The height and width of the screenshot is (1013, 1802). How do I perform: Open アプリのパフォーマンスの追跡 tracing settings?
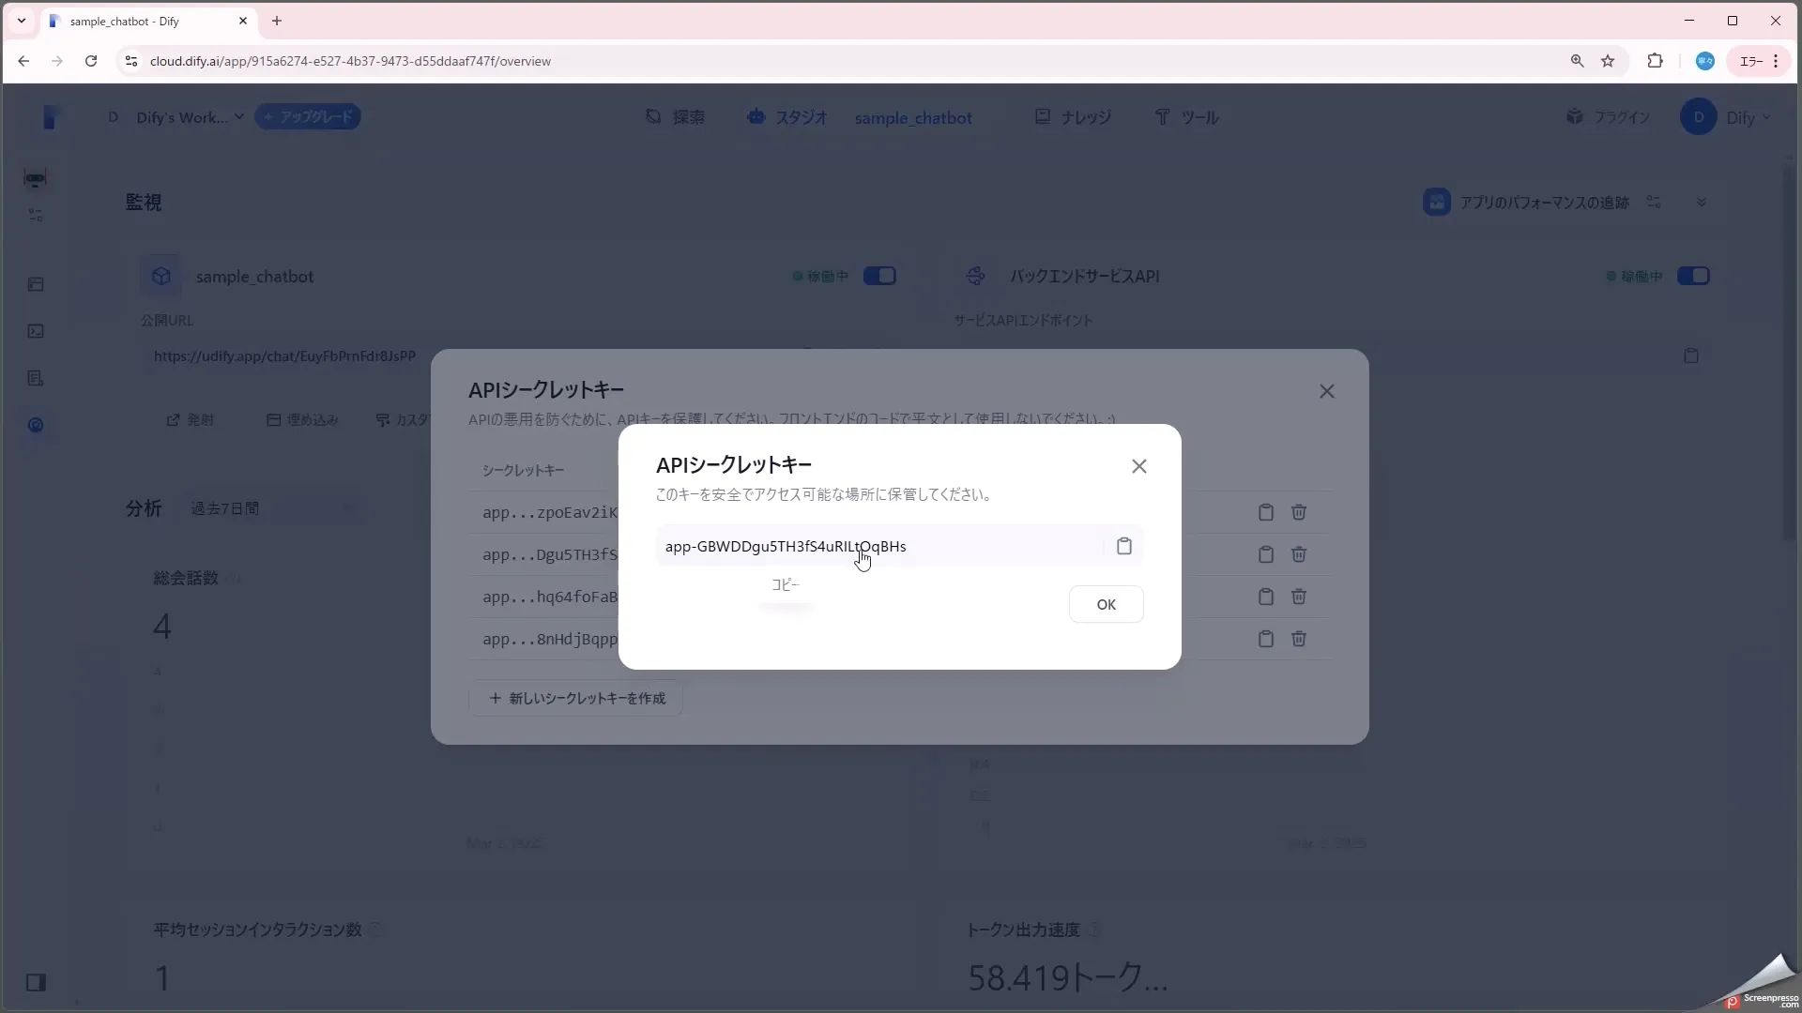click(x=1526, y=203)
